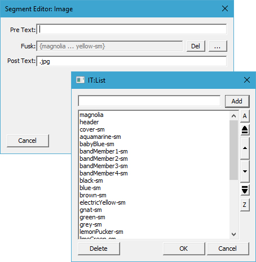Click Cancel in Segment Editor window
This screenshot has height=262, width=256.
pos(28,141)
